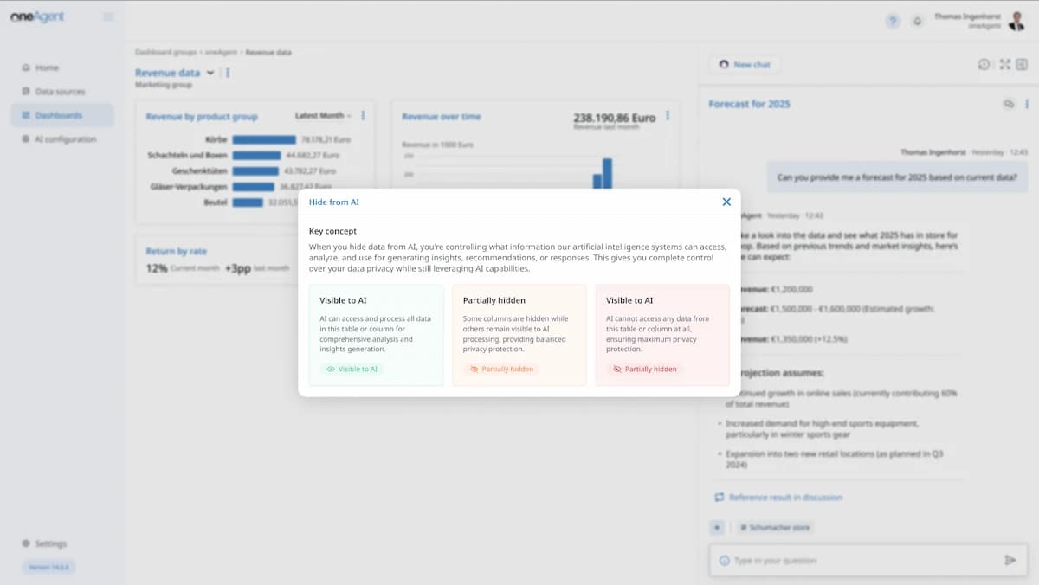This screenshot has width=1039, height=585.
Task: Click the Type in your question field
Action: coord(857,561)
